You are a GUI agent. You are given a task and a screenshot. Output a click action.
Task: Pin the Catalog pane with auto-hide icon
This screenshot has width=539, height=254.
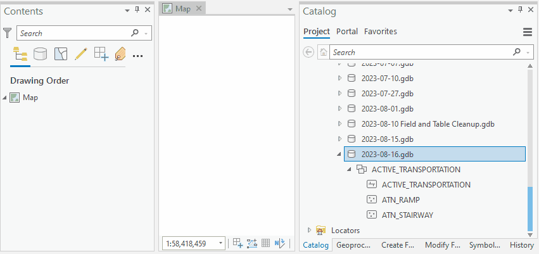pyautogui.click(x=520, y=10)
